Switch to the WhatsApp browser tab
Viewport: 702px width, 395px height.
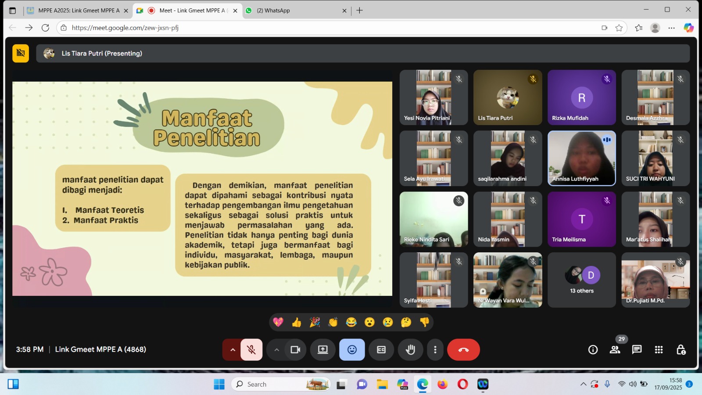294,11
